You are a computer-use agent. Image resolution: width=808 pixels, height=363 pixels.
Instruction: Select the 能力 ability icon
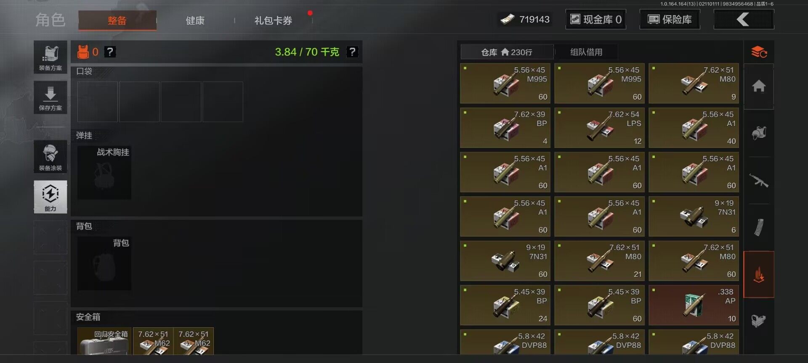[50, 197]
